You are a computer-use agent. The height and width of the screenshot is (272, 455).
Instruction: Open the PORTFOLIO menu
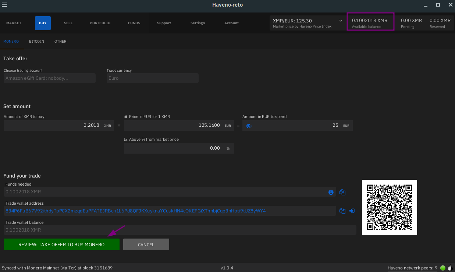(x=100, y=23)
